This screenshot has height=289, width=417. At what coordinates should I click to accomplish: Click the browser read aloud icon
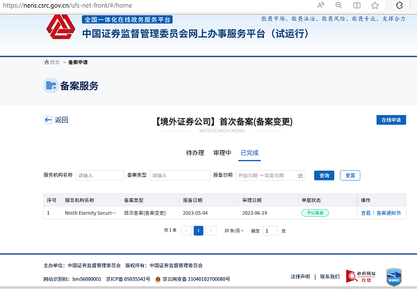coord(321,5)
